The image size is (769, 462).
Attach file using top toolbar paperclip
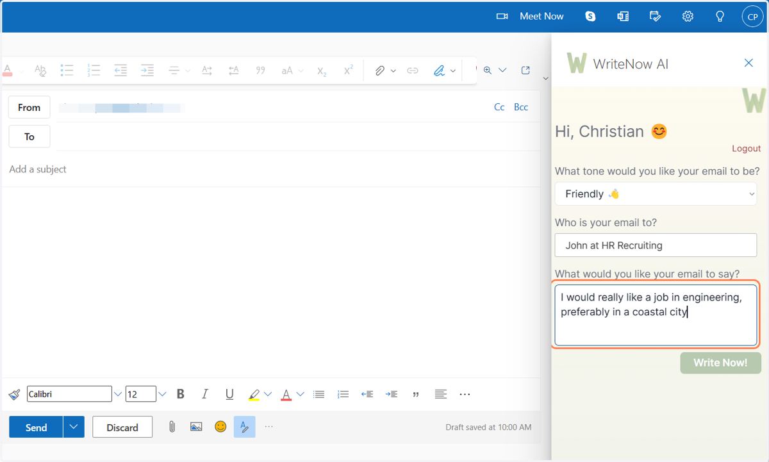point(379,70)
